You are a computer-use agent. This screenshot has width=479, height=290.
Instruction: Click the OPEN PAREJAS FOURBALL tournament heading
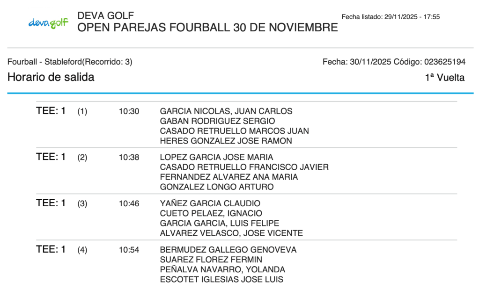click(x=207, y=28)
